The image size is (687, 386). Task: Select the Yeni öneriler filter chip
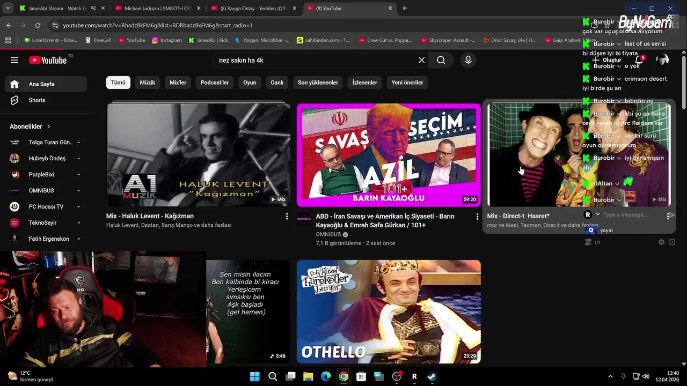[x=407, y=83]
